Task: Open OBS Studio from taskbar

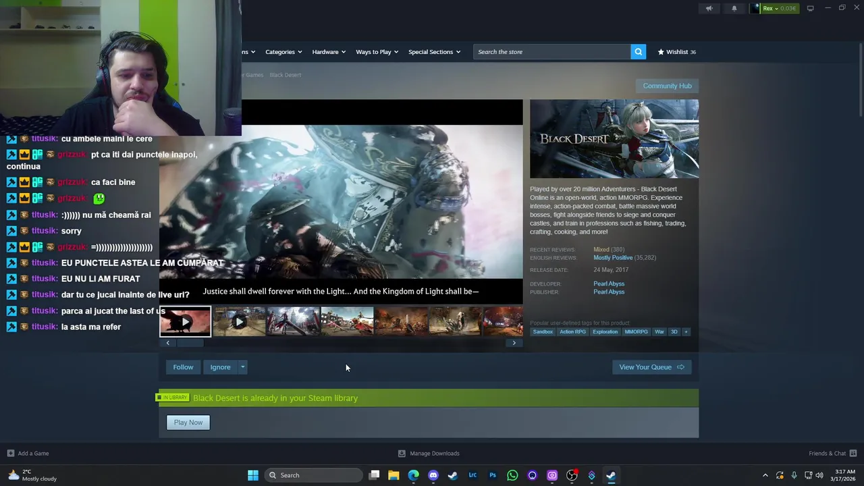Action: click(572, 475)
